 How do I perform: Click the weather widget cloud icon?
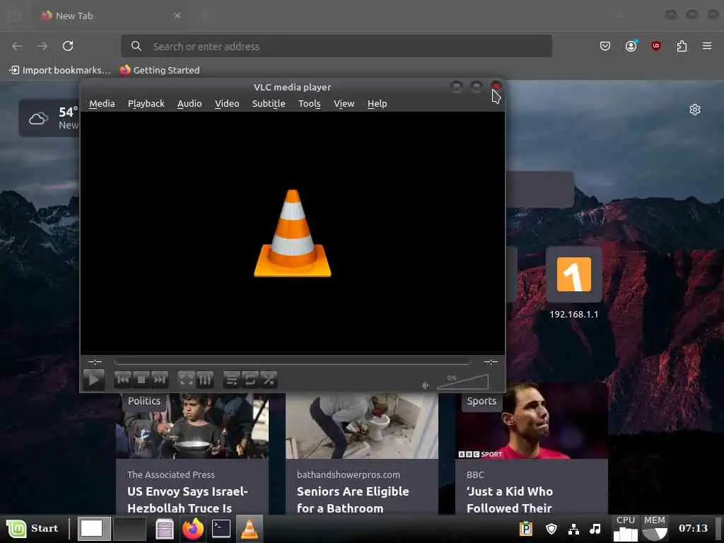[39, 119]
